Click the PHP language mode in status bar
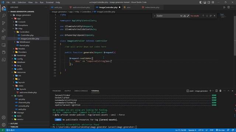 click(x=212, y=130)
